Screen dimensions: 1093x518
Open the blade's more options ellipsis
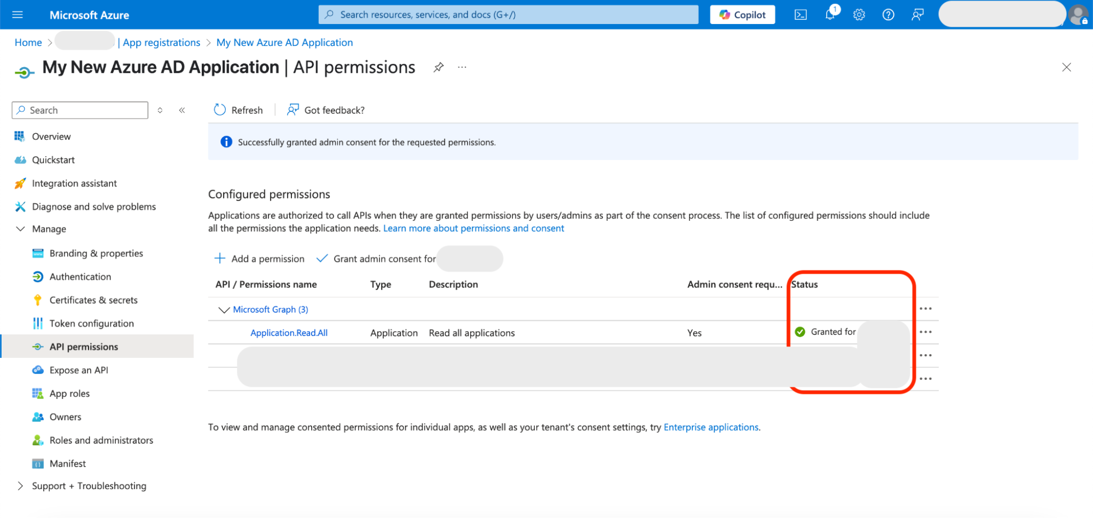point(462,67)
